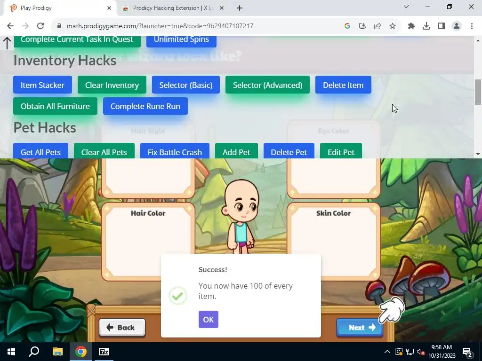482x361 pixels.
Task: Open Windows taskbar search
Action: 34,352
